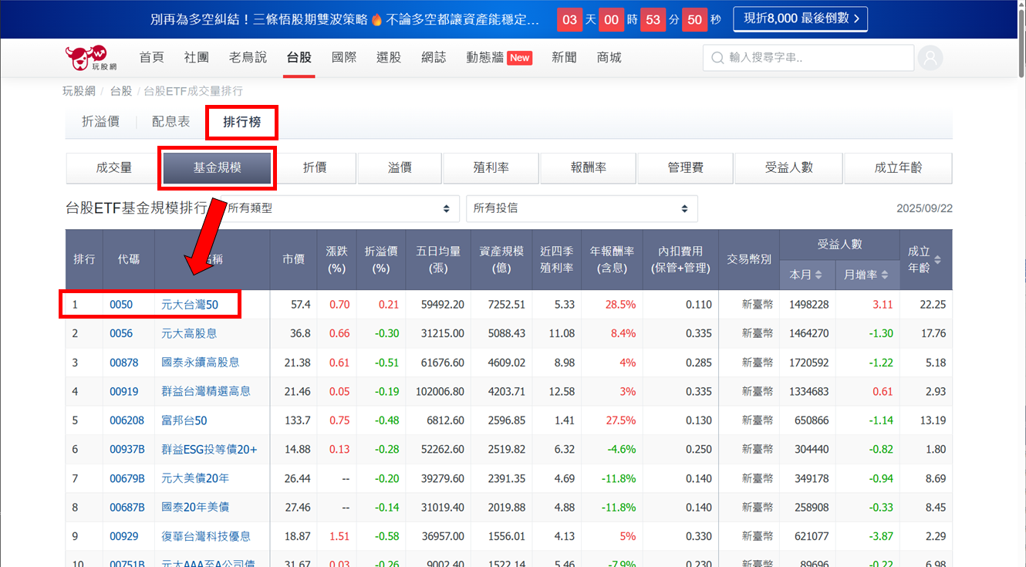Switch to the 排行榜 tab

(241, 122)
